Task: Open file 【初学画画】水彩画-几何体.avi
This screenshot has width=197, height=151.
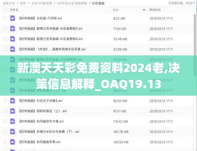Action: click(x=41, y=18)
